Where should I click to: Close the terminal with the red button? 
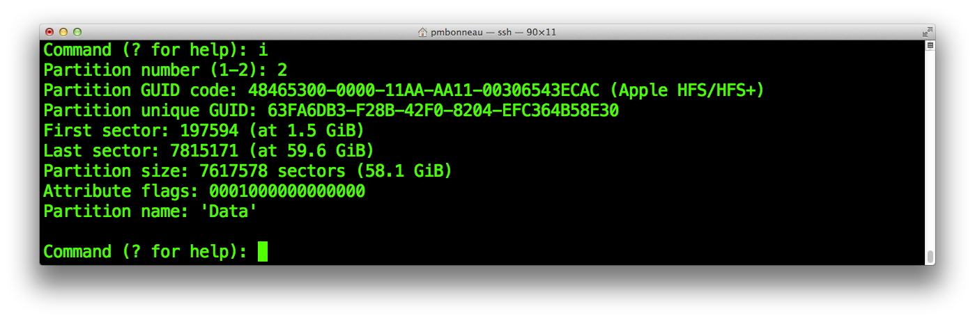(49, 32)
